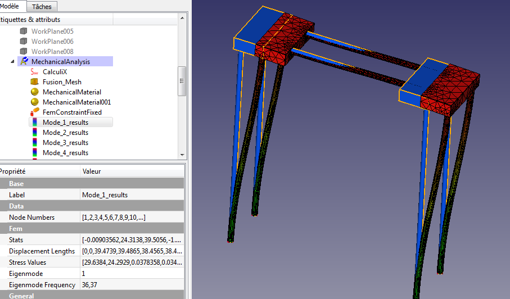The height and width of the screenshot is (299, 510).
Task: Select WorkPlane006 in the tree
Action: point(52,41)
